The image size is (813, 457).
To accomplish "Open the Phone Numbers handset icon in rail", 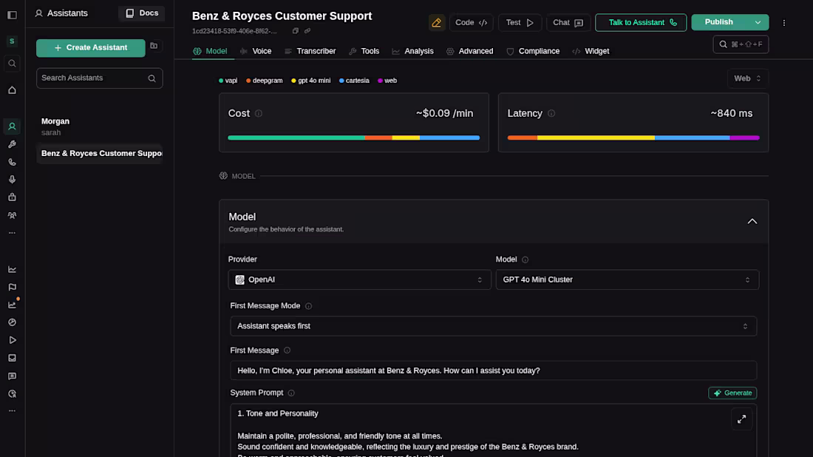I will click(x=12, y=162).
